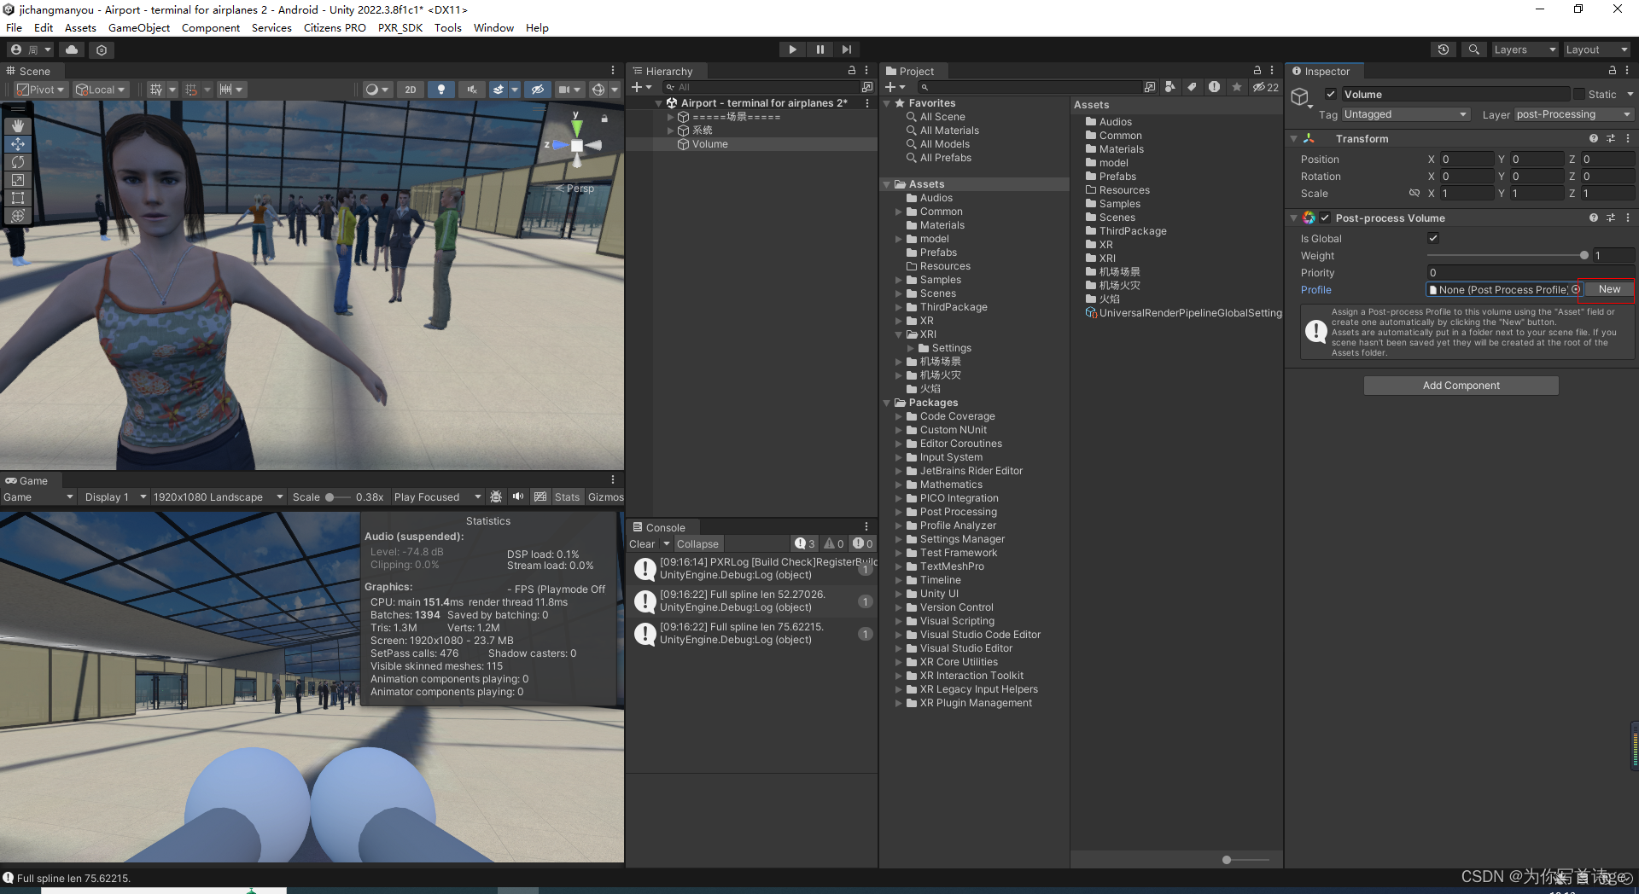Open the GameObject menu
Image resolution: width=1639 pixels, height=894 pixels.
(x=138, y=27)
